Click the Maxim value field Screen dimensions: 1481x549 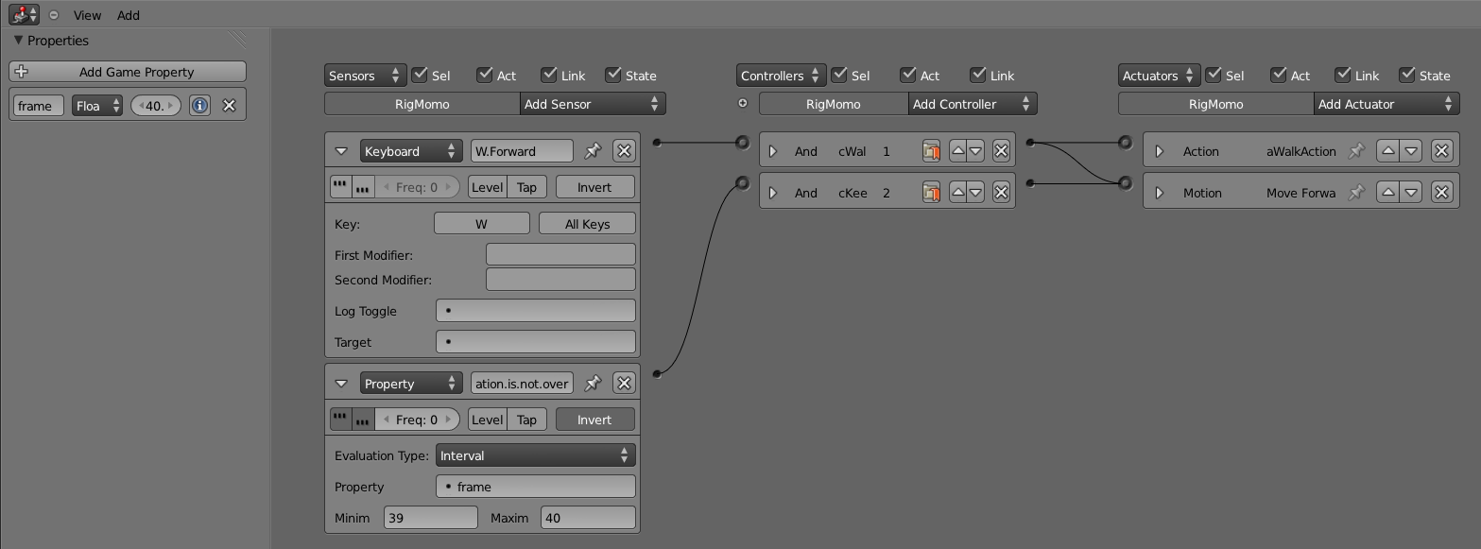[x=587, y=518]
